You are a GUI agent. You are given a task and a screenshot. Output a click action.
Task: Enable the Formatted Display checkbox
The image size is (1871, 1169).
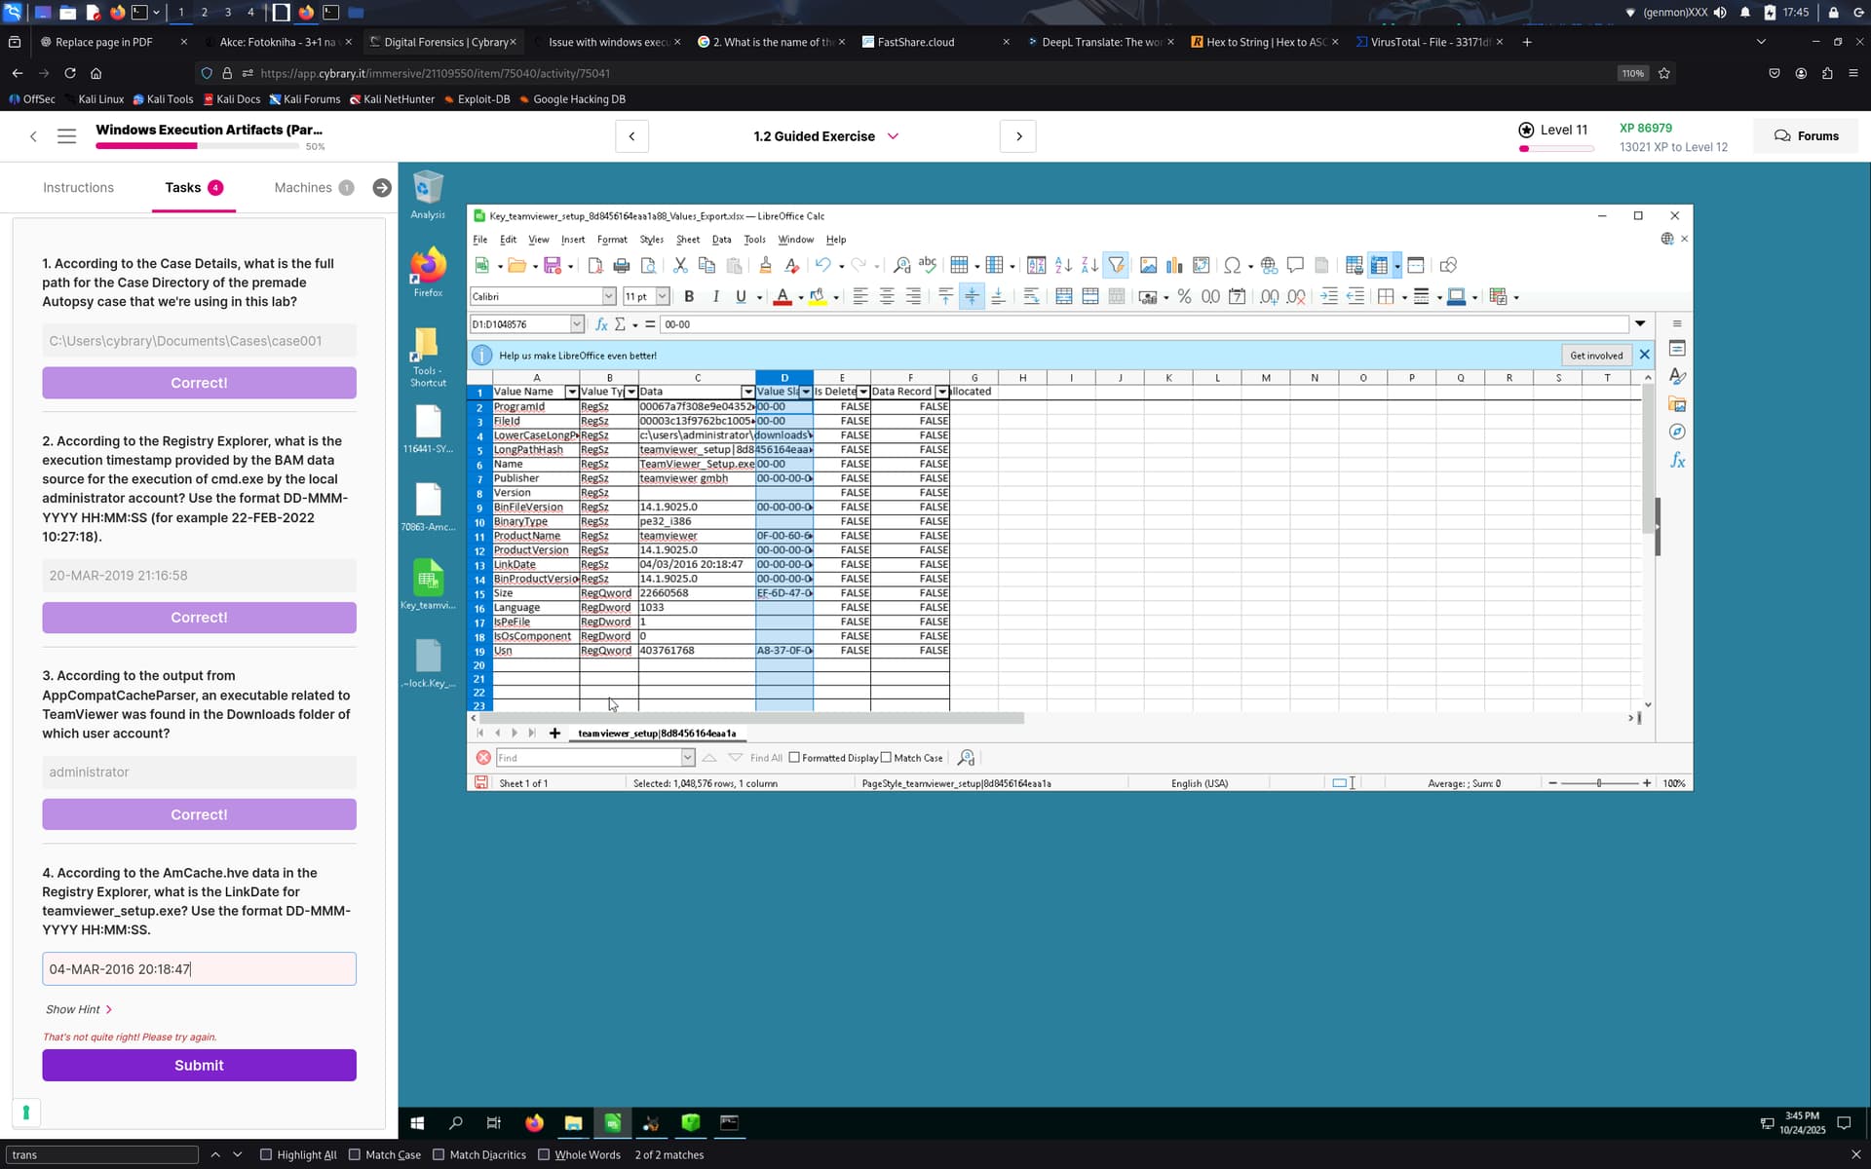coord(794,758)
